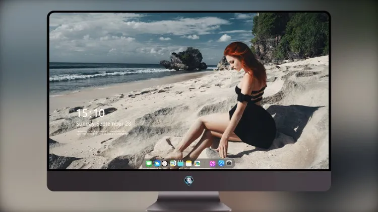Launch the pink iTunes music app
This screenshot has width=378, height=212.
(x=212, y=164)
